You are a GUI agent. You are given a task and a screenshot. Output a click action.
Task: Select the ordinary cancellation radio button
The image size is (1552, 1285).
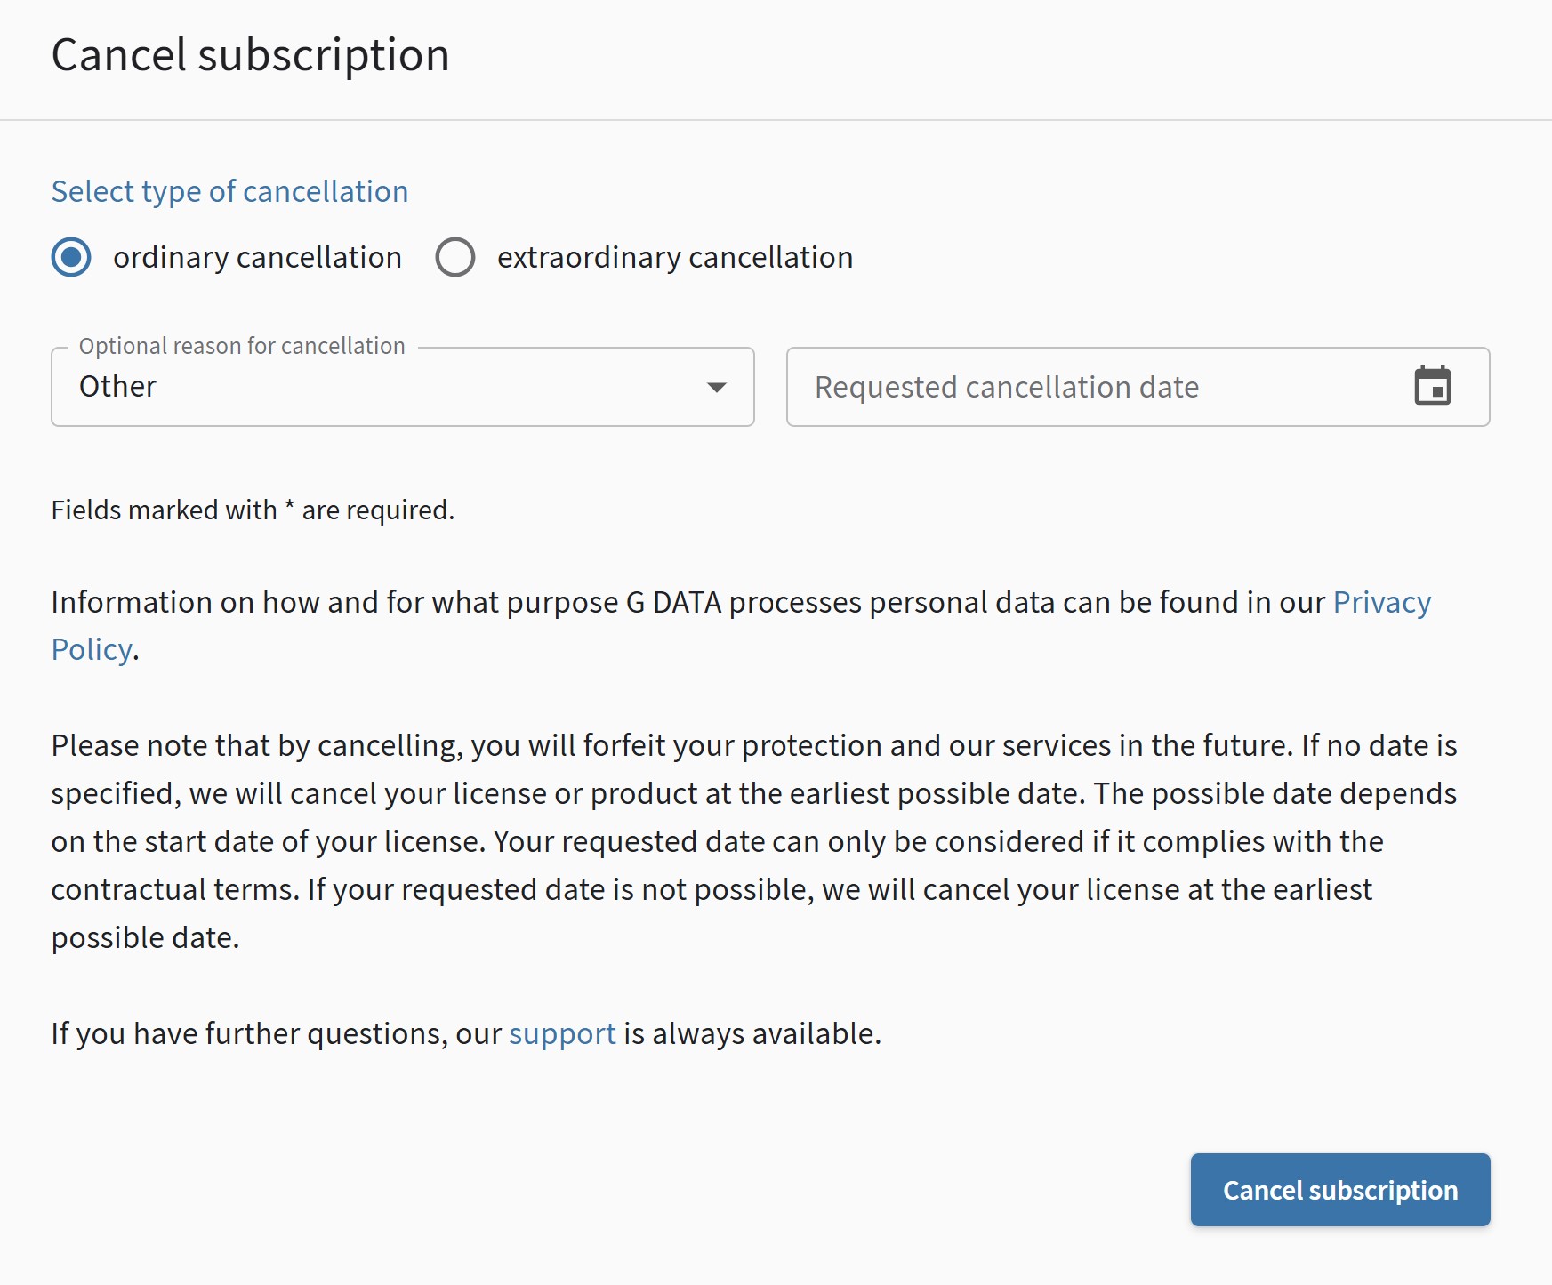click(71, 258)
